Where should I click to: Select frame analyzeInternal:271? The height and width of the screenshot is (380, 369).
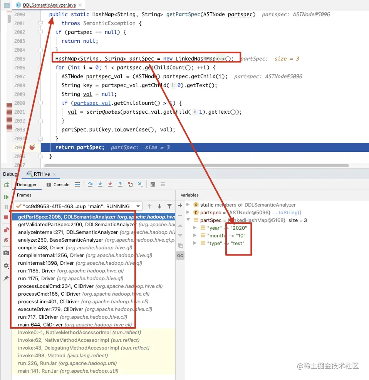(94, 232)
